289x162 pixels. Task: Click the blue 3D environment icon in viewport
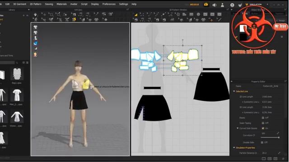pos(35,43)
